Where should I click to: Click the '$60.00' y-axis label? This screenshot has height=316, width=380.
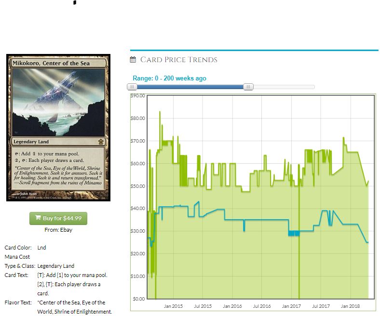click(138, 163)
